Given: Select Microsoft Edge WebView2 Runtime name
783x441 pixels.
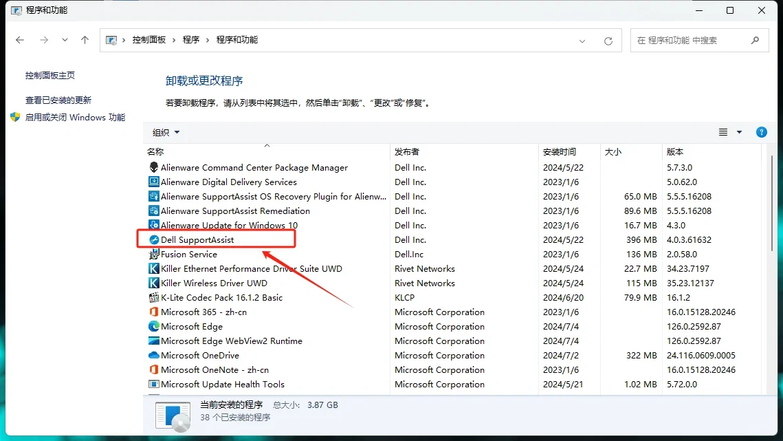Looking at the screenshot, I should tap(232, 341).
